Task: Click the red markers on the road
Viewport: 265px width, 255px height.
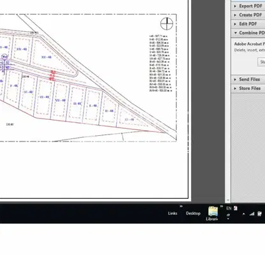Action: (52, 76)
